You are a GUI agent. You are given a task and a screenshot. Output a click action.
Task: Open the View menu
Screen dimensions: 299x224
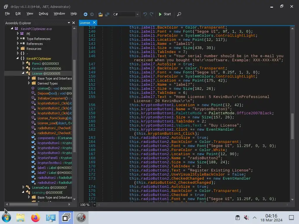(30, 13)
